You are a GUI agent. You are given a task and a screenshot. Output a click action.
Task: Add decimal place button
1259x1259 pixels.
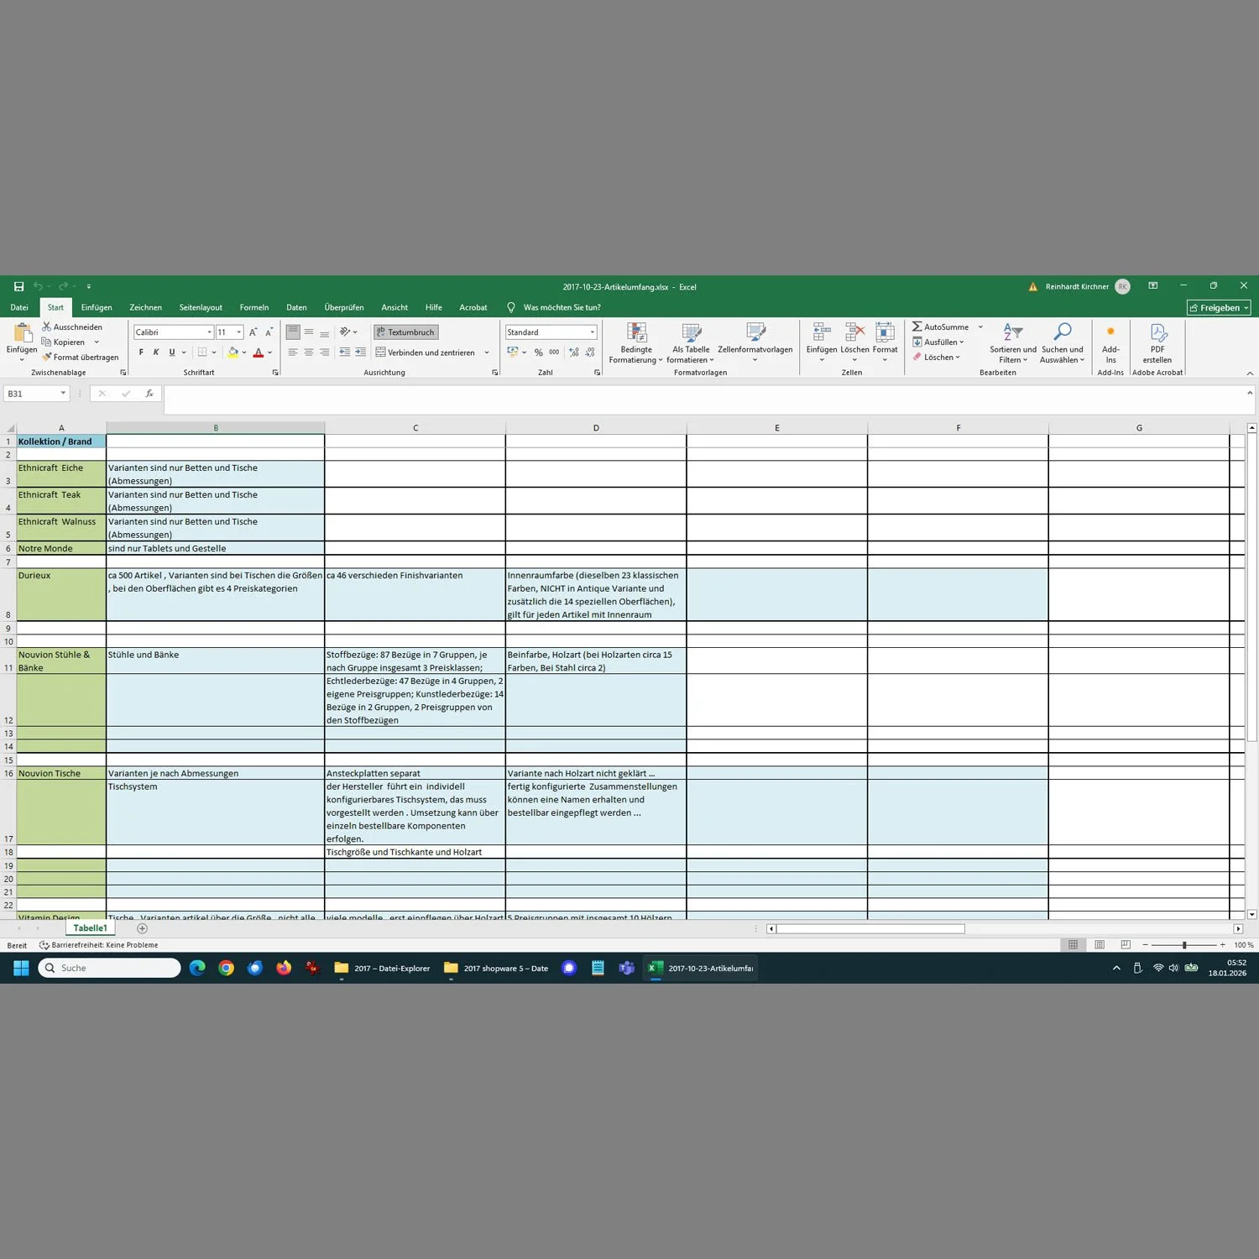click(x=574, y=353)
